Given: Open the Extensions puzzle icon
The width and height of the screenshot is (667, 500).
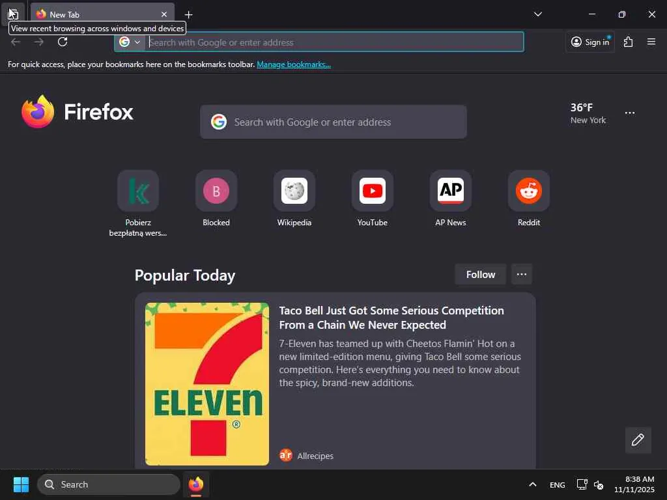Looking at the screenshot, I should pyautogui.click(x=628, y=42).
